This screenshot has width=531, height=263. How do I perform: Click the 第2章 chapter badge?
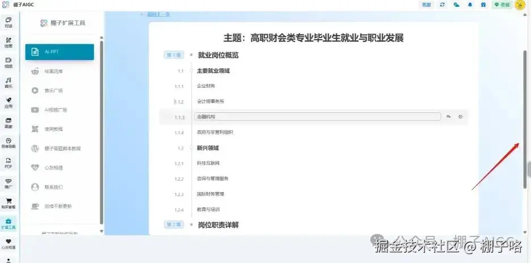(174, 224)
